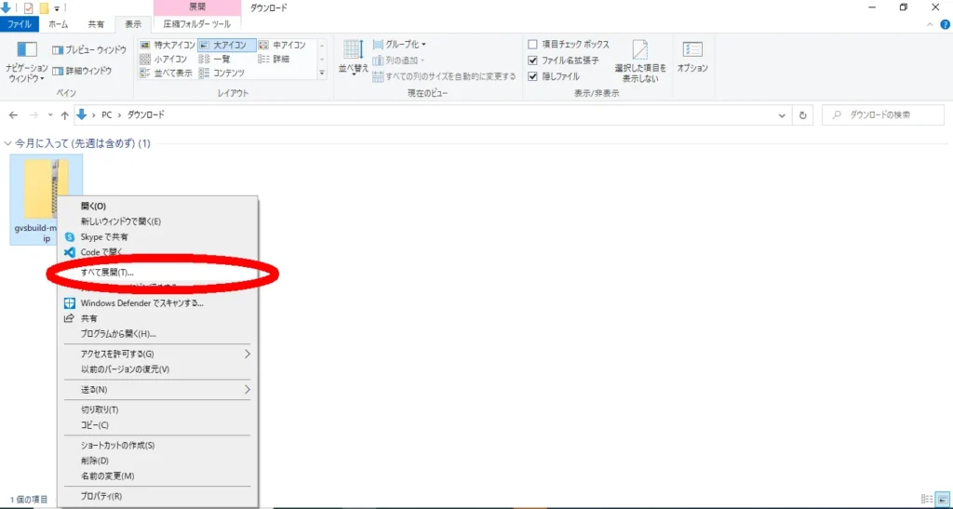Click すべての列のサイズを自動的に変更する
953x509 pixels.
tap(444, 76)
